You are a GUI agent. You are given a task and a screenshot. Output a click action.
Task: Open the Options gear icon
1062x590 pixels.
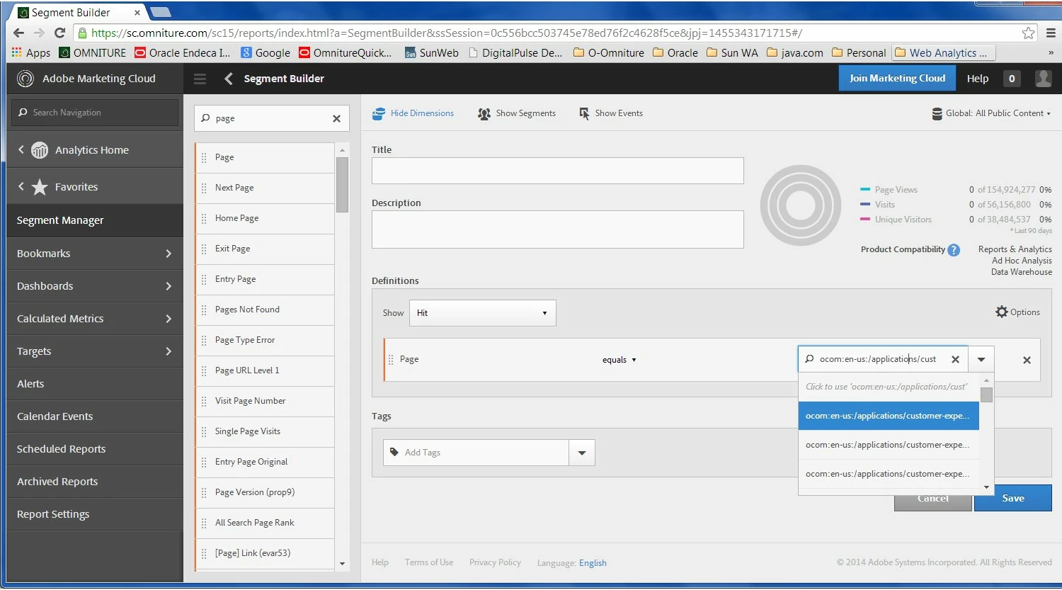pyautogui.click(x=1001, y=312)
